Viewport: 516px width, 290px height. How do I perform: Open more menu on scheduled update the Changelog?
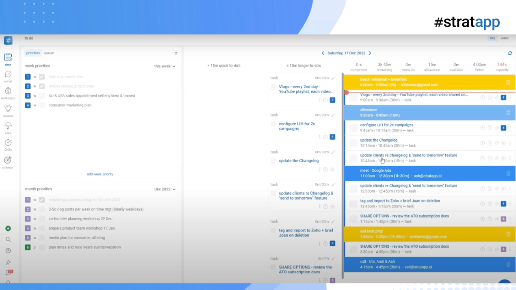510,143
